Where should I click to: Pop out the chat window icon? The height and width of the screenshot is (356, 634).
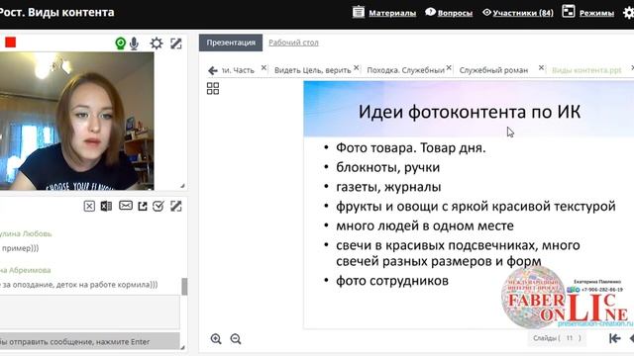[143, 207]
